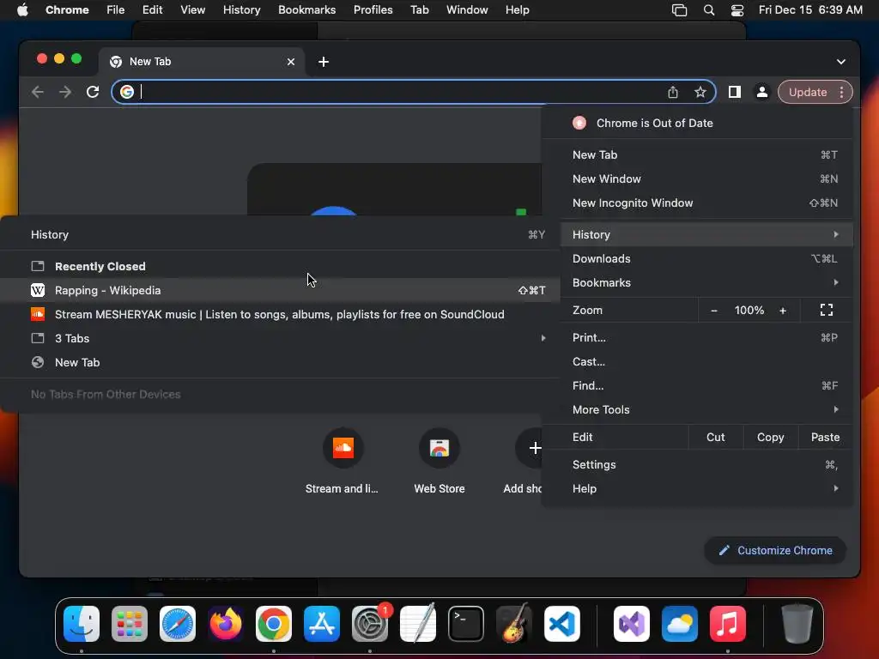
Task: Expand the Bookmarks submenu
Action: (x=706, y=282)
